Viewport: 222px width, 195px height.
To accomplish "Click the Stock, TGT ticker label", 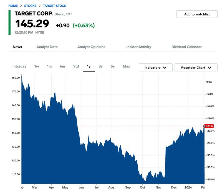I will [63, 14].
